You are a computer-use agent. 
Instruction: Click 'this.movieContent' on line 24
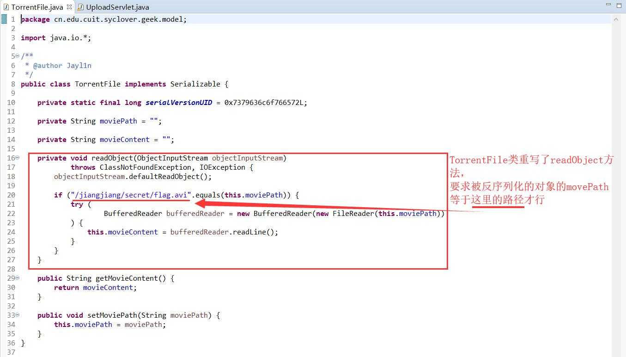(122, 232)
